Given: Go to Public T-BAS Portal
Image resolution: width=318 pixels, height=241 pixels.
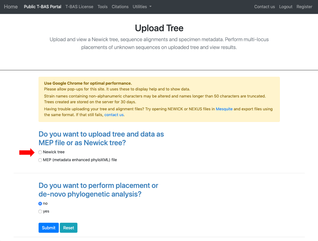Looking at the screenshot, I should tap(43, 7).
